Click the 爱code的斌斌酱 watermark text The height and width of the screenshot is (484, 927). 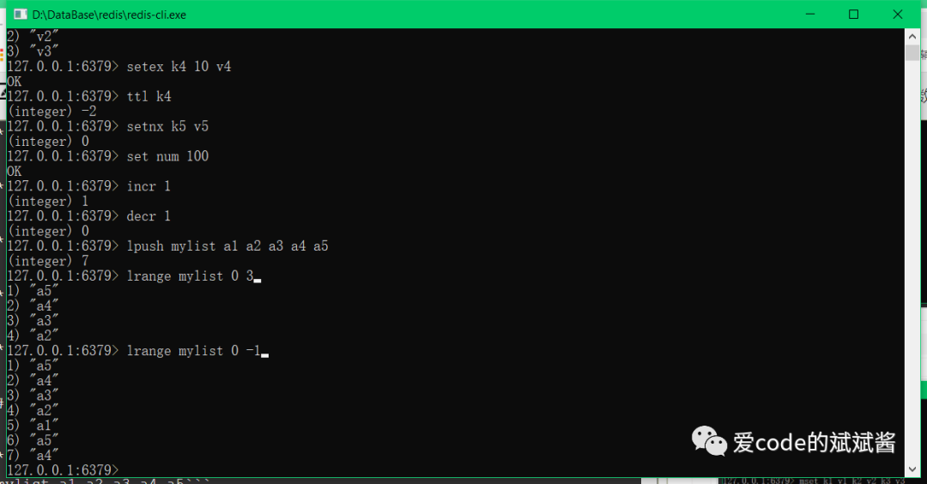(814, 443)
